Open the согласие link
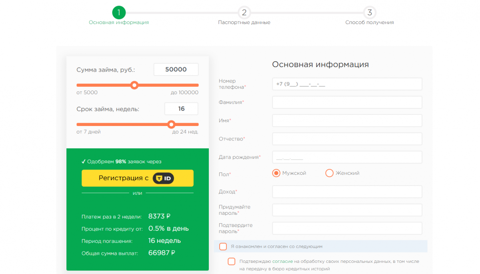Viewport: 480px width, 274px height. coord(283,261)
